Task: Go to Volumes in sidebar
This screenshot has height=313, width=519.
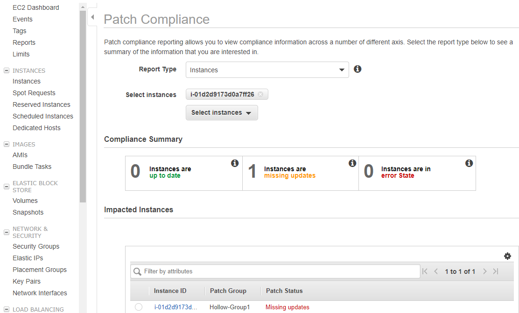Action: (x=25, y=201)
